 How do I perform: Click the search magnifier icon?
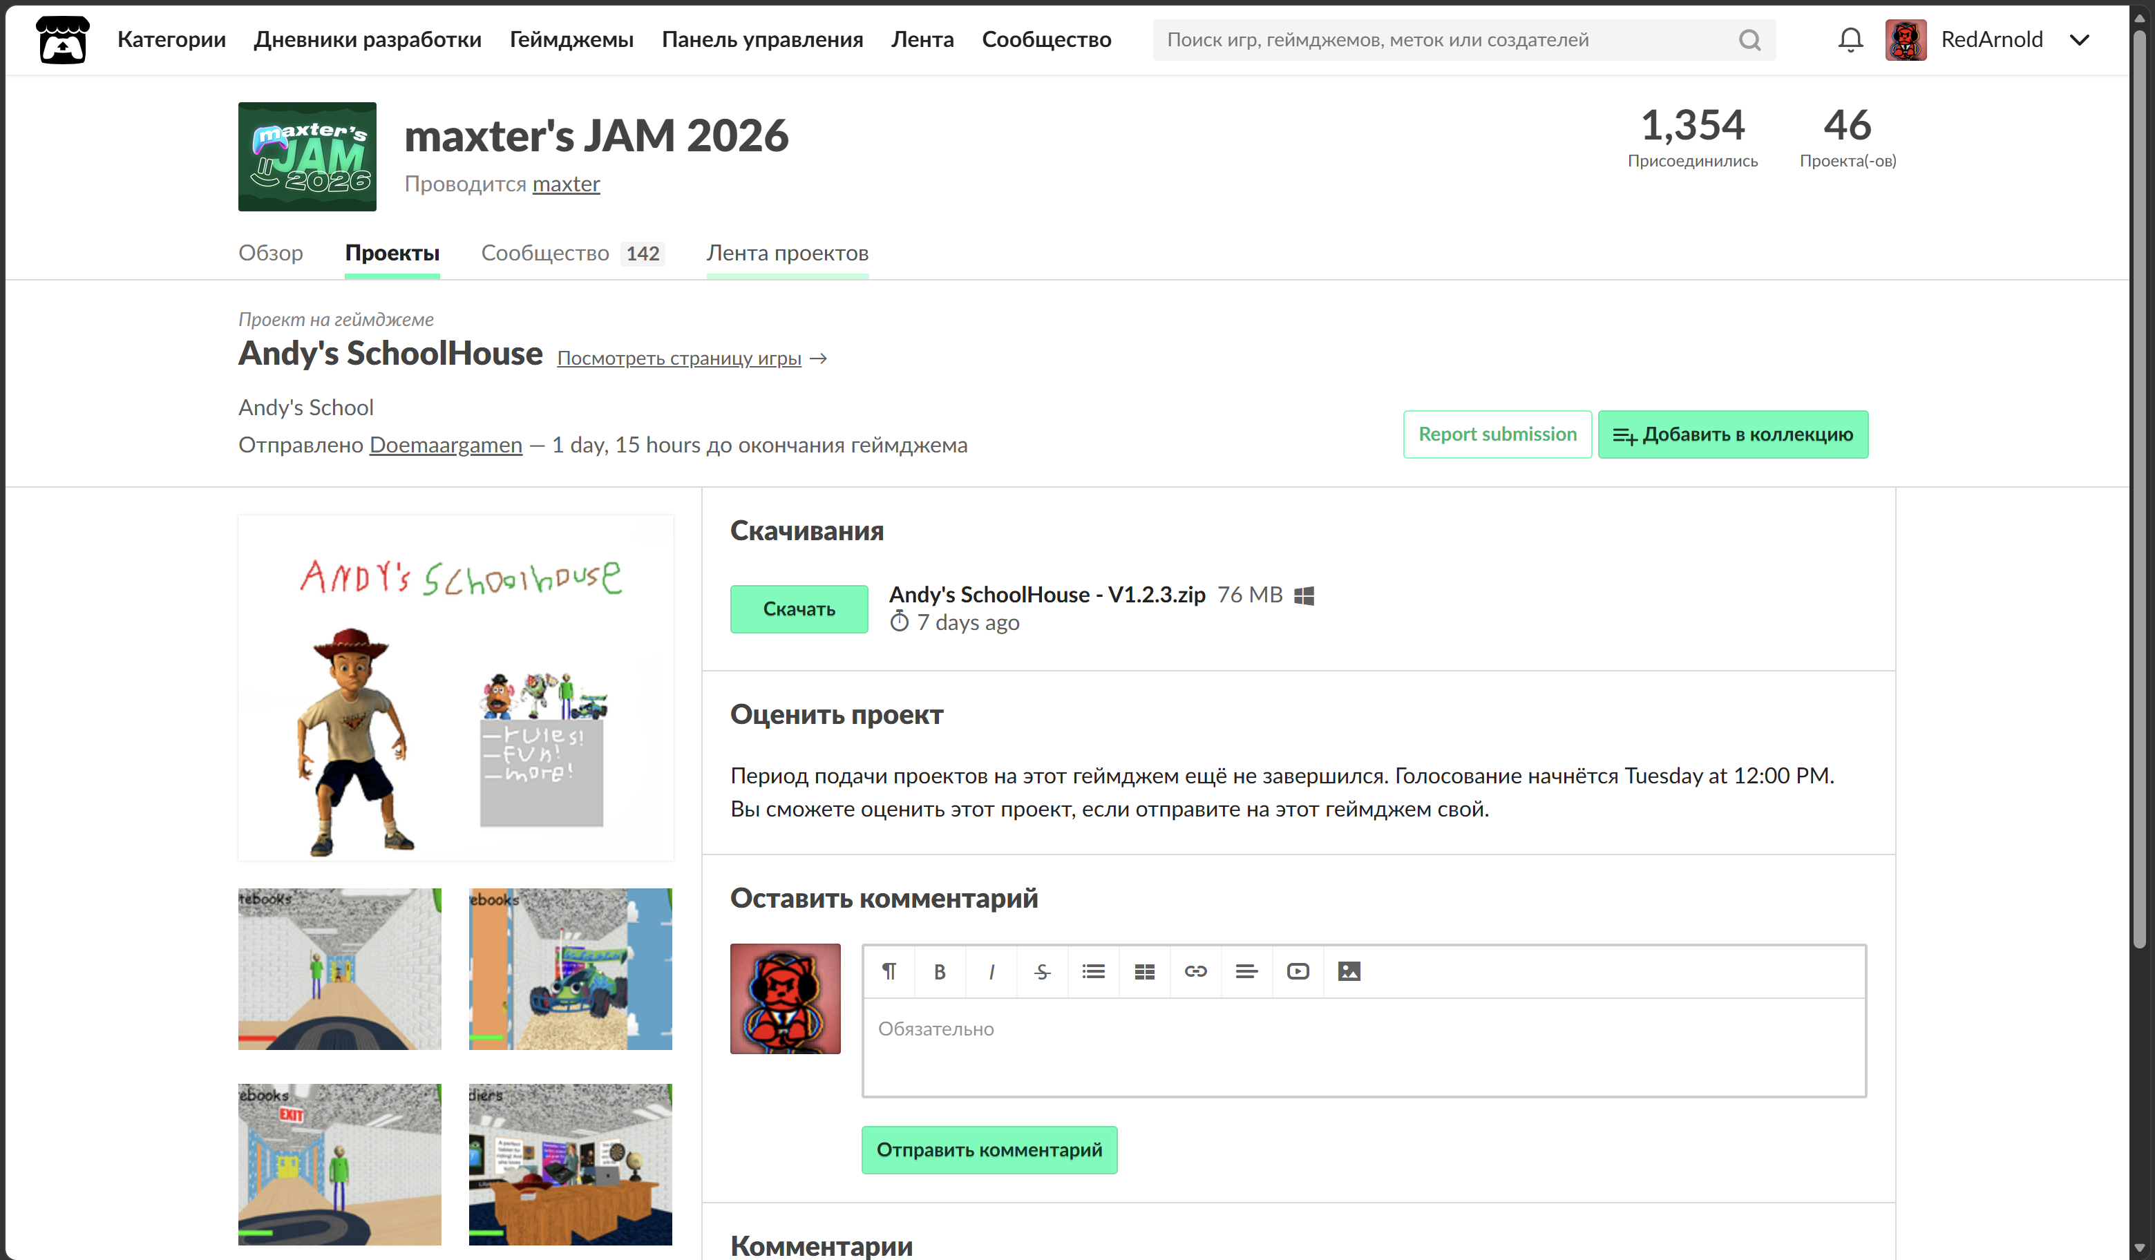click(x=1749, y=40)
